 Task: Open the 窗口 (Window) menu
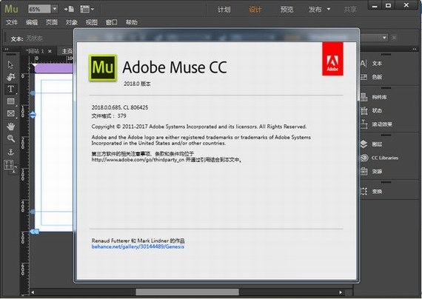(x=111, y=22)
